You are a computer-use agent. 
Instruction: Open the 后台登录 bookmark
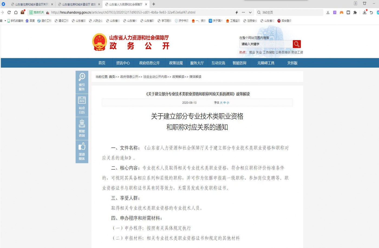pos(285,21)
